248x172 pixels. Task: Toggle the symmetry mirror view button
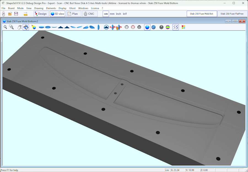coord(176,27)
